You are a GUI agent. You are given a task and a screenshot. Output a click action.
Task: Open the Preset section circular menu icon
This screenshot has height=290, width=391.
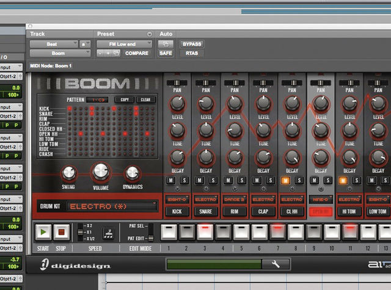tap(149, 34)
